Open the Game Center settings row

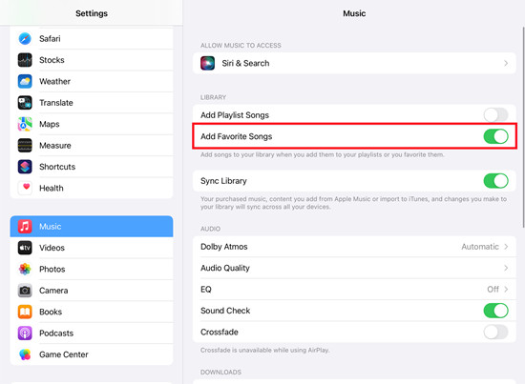[92, 354]
